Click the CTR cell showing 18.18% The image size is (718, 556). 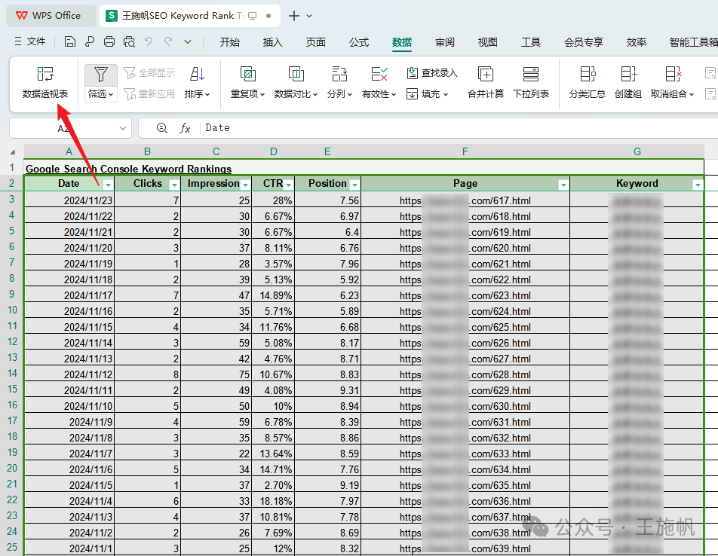click(x=273, y=501)
